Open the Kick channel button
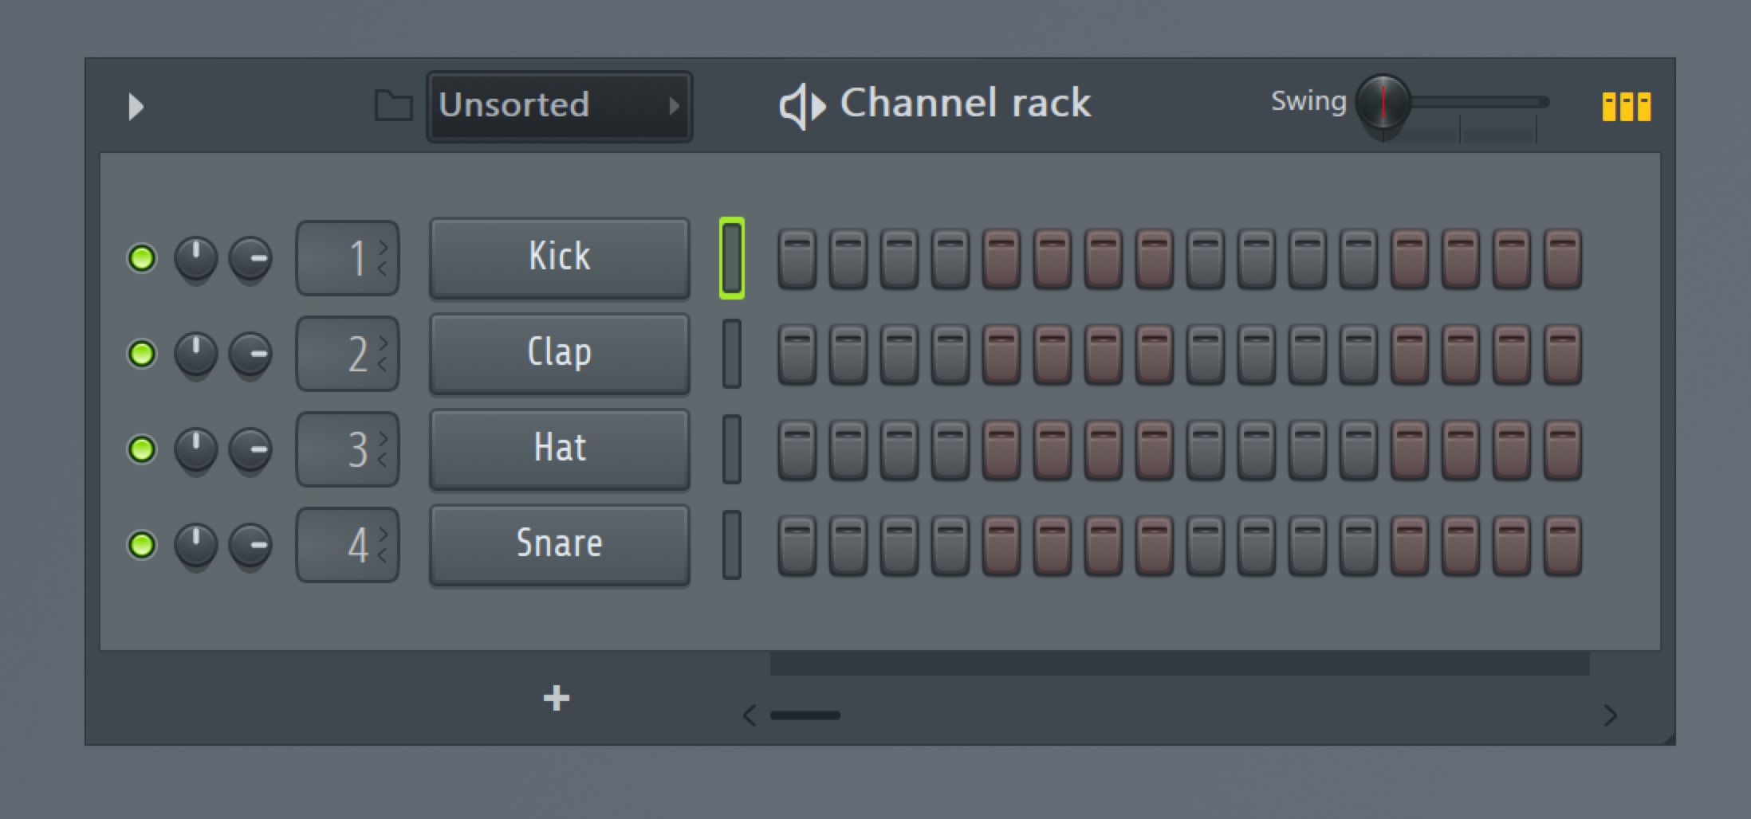Viewport: 1751px width, 819px height. click(x=560, y=257)
